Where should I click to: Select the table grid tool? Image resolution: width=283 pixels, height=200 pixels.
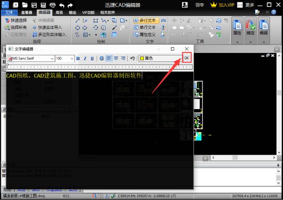pyautogui.click(x=114, y=34)
